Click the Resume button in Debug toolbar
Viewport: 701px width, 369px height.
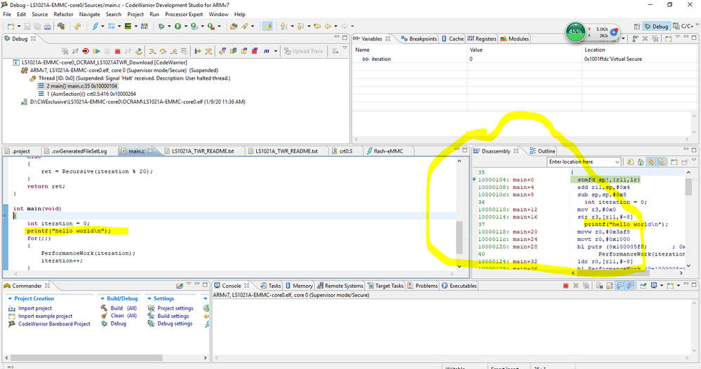[97, 51]
